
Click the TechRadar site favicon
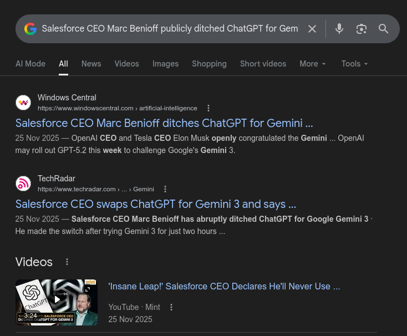pyautogui.click(x=23, y=184)
